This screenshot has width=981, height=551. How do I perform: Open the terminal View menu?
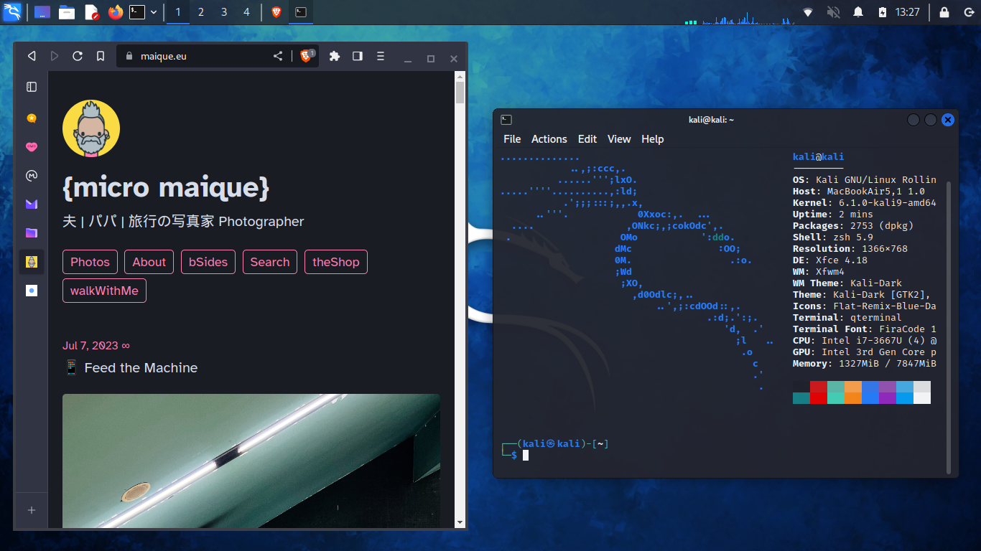[x=618, y=139]
